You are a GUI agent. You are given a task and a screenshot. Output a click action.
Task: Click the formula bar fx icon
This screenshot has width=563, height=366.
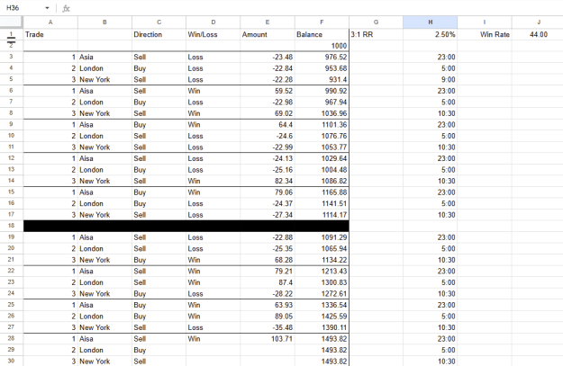[x=66, y=8]
